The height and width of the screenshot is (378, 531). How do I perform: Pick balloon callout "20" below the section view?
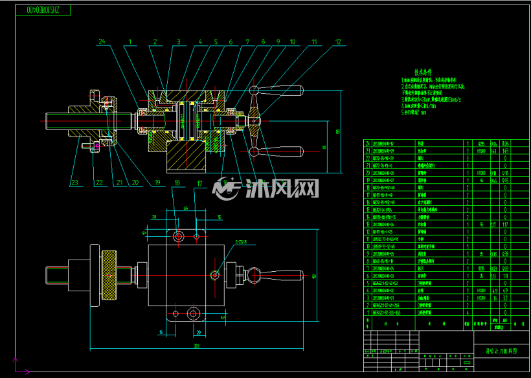tap(135, 183)
